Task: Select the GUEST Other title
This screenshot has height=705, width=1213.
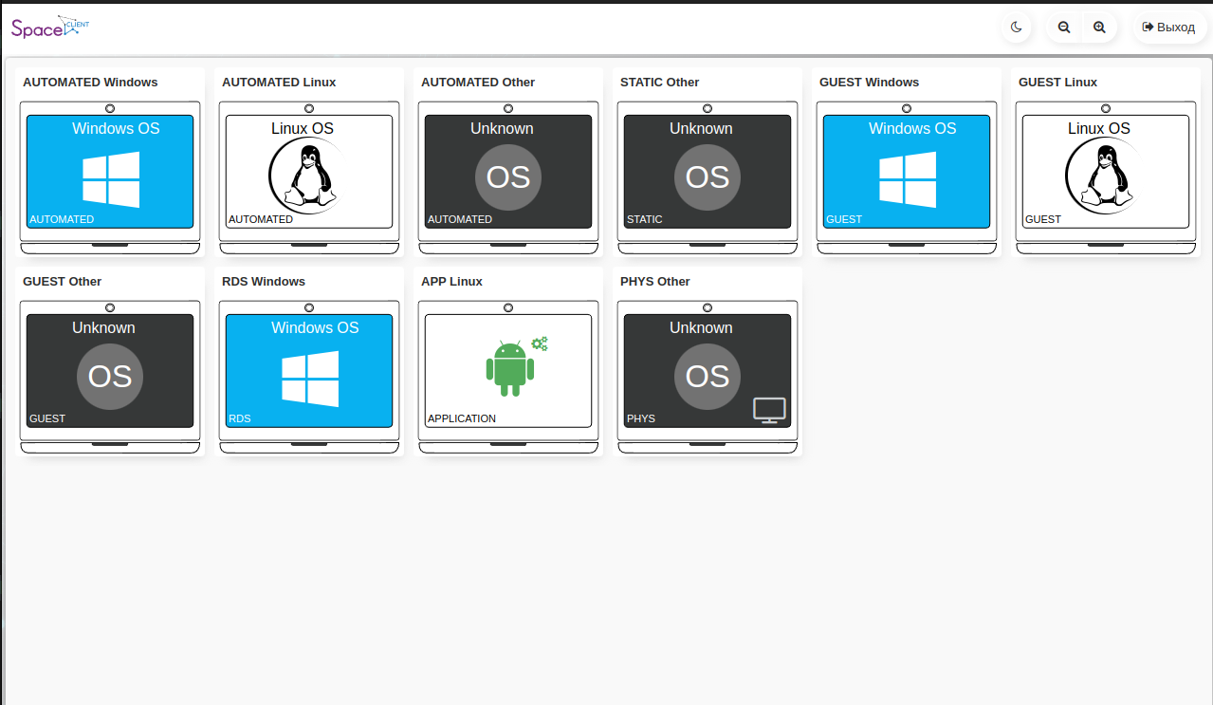Action: coord(63,282)
